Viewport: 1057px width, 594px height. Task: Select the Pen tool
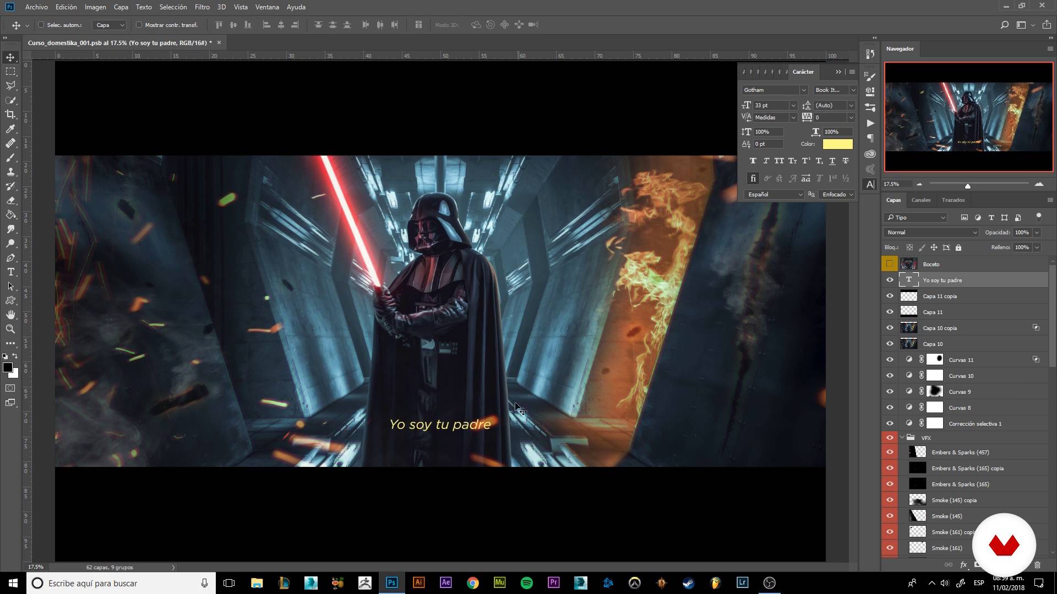(10, 258)
